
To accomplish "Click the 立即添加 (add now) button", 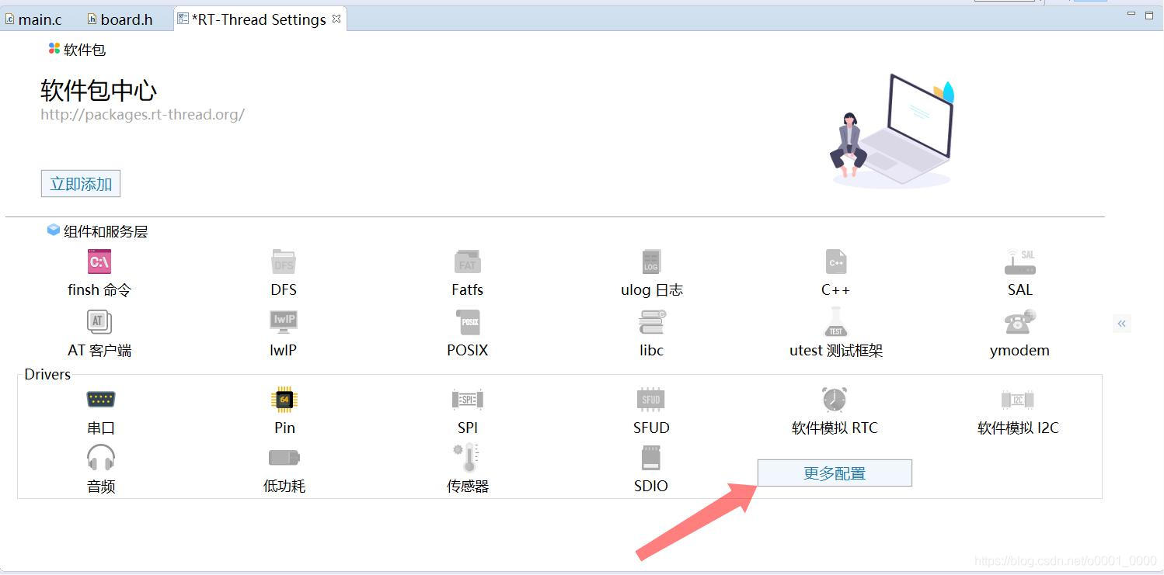I will 81,184.
